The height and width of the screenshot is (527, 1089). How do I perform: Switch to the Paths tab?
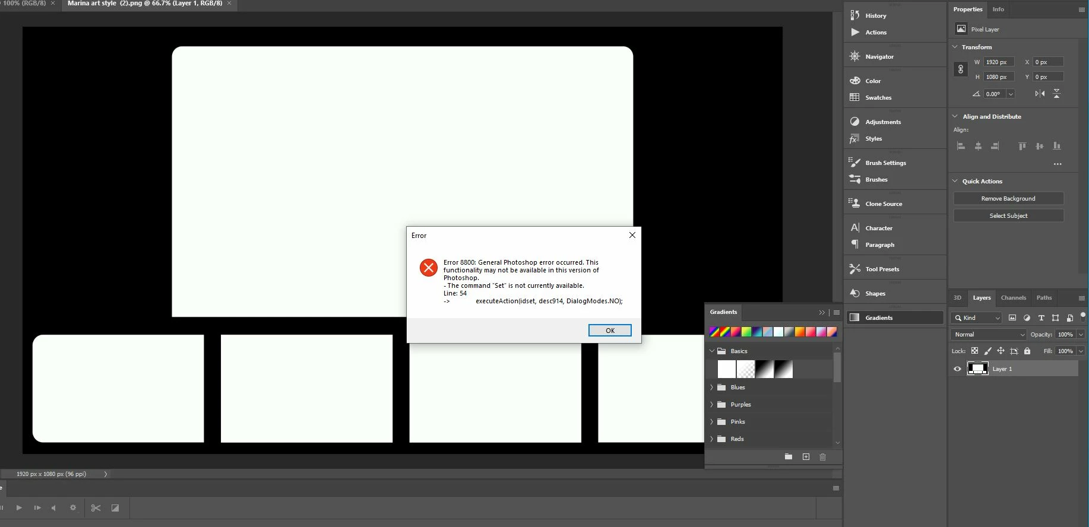tap(1044, 298)
